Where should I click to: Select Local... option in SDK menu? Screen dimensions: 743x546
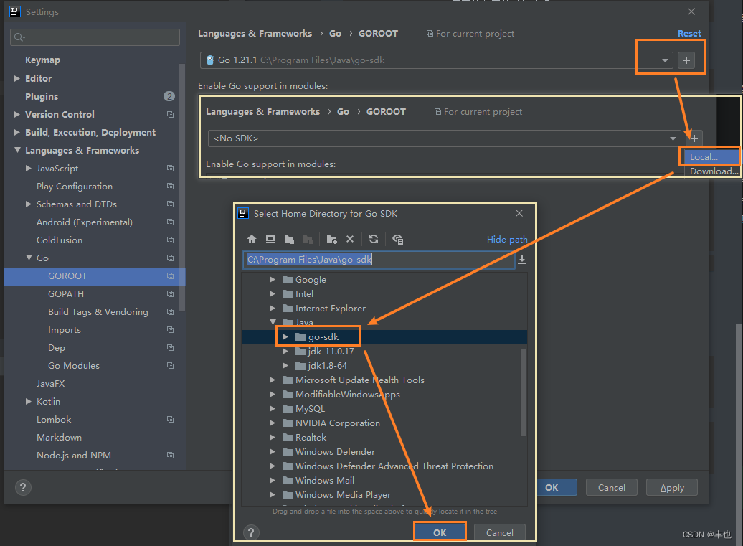[x=711, y=157]
